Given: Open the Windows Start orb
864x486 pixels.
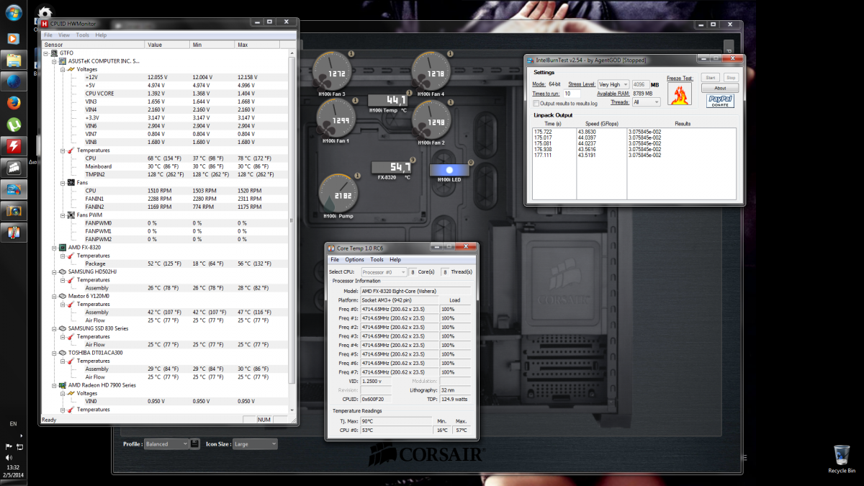Looking at the screenshot, I should (x=14, y=13).
